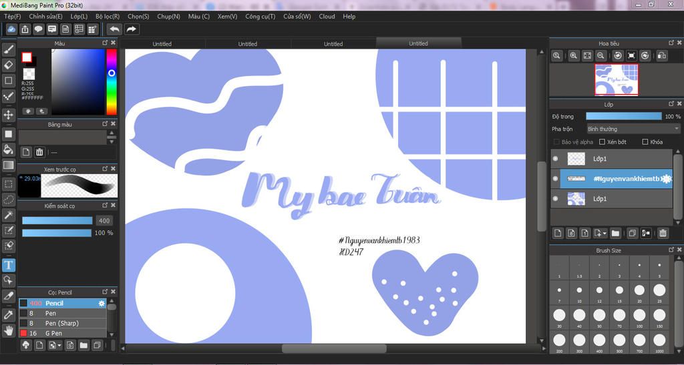Switch to the first Untitled tab
The height and width of the screenshot is (365, 684).
[x=162, y=43]
